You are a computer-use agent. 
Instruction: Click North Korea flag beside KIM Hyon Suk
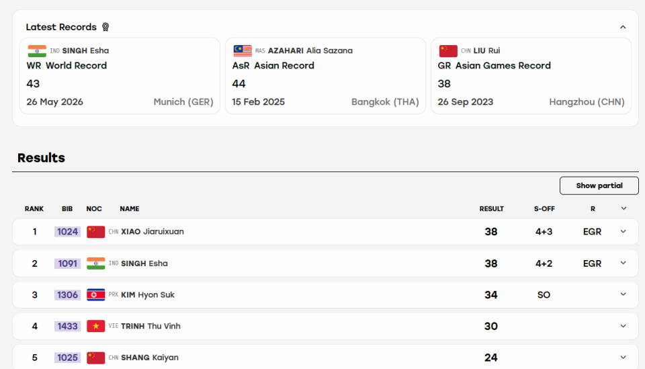pyautogui.click(x=96, y=295)
